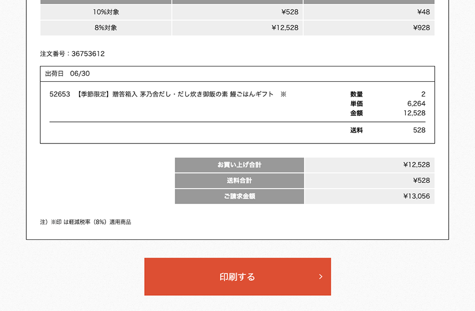
Task: Select the order number 36753612
Action: click(x=88, y=54)
